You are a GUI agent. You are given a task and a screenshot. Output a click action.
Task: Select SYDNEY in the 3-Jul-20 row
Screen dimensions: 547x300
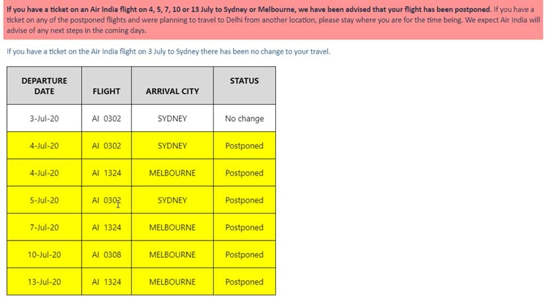172,119
